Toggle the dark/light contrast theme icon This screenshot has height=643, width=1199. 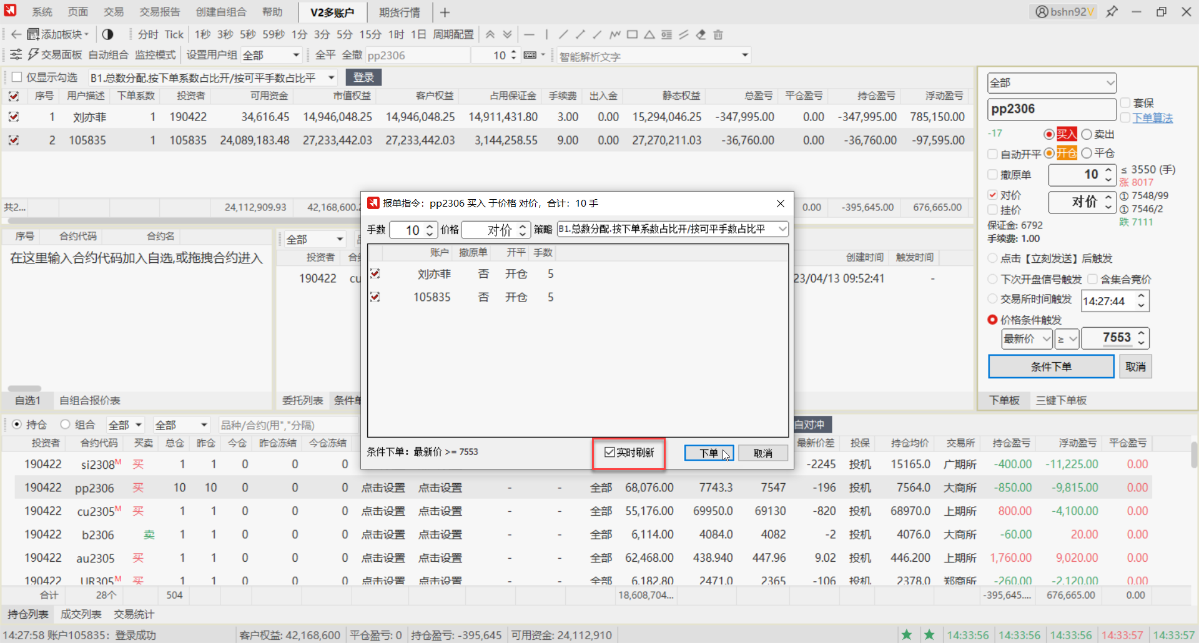point(108,34)
